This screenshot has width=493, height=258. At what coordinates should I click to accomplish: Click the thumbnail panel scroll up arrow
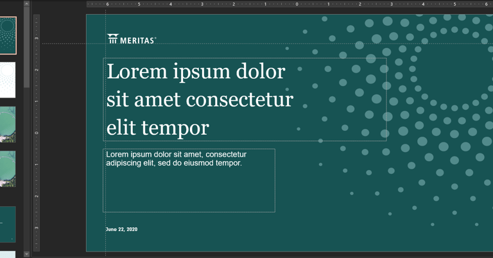[27, 4]
